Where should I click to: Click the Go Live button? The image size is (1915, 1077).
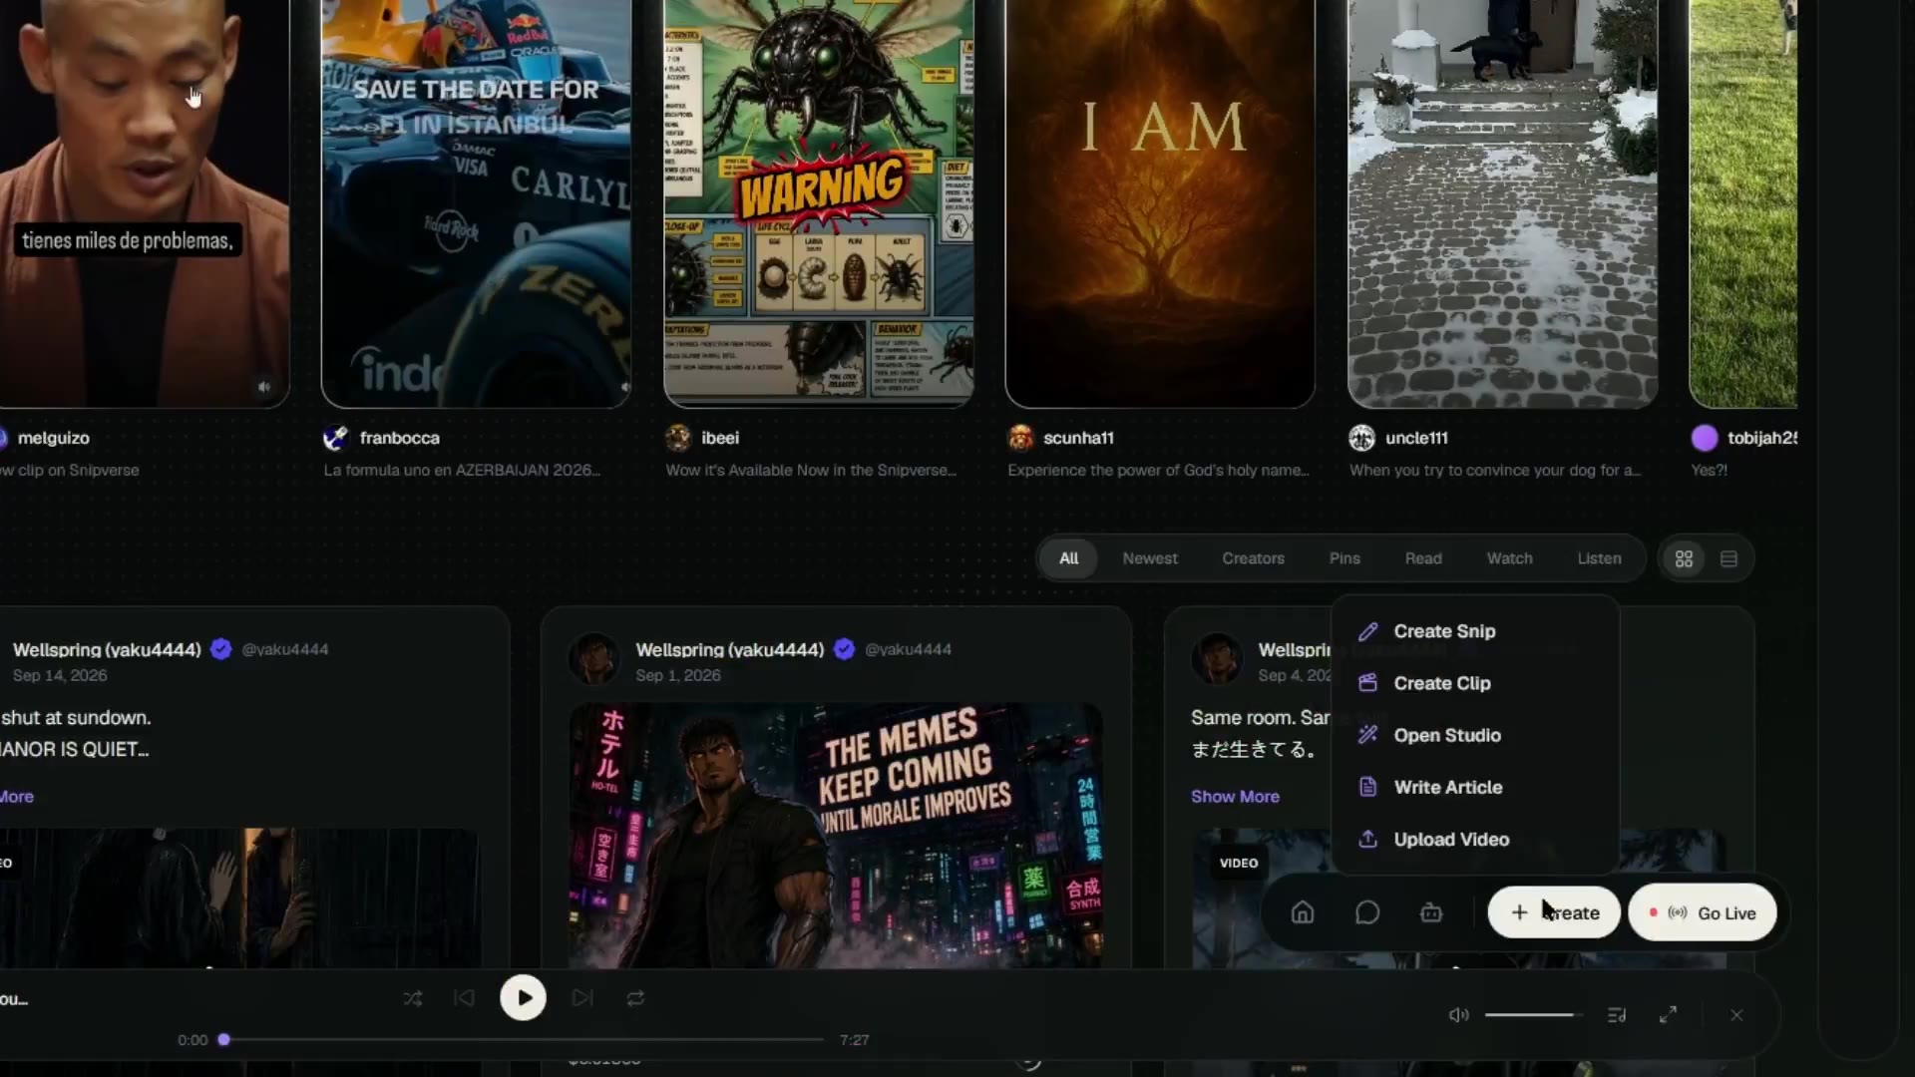(1703, 912)
